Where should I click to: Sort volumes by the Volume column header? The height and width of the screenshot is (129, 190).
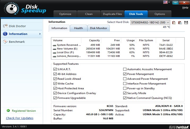pos(66,40)
